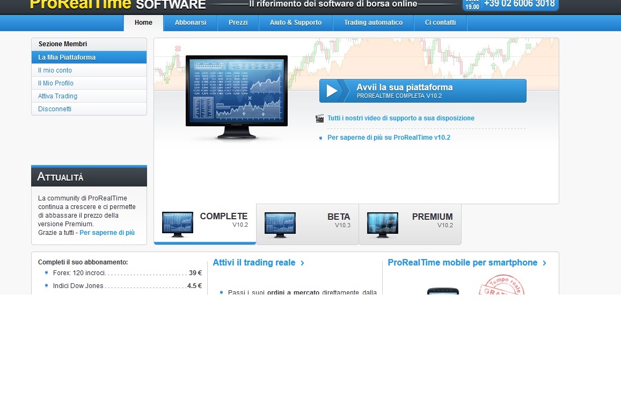Launch platform with Avvii la sua piattaforma button
Image resolution: width=621 pixels, height=402 pixels.
(x=422, y=91)
